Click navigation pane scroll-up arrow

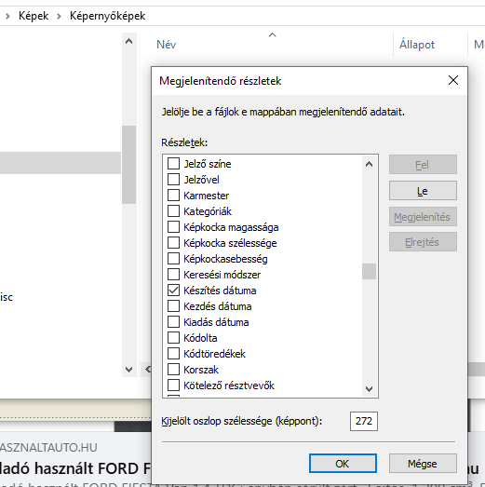point(128,41)
